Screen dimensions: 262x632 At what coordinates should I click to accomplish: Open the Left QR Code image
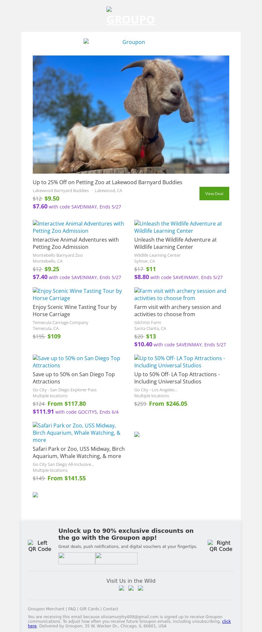click(x=40, y=546)
